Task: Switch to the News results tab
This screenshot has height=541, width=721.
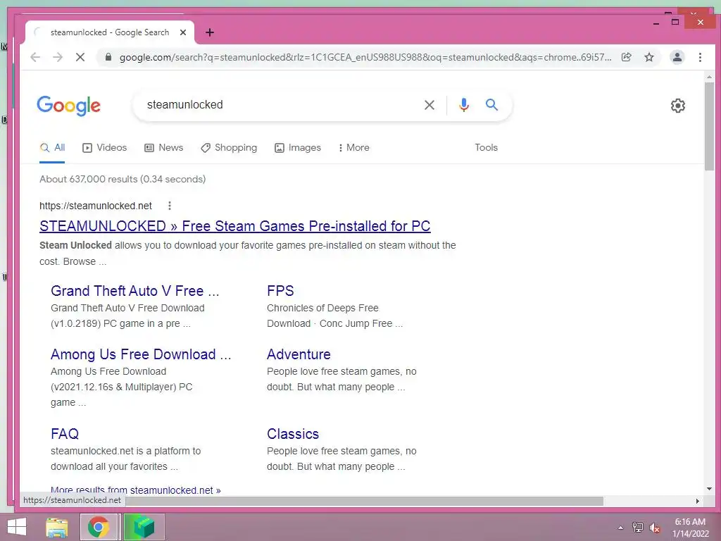Action: (x=163, y=148)
